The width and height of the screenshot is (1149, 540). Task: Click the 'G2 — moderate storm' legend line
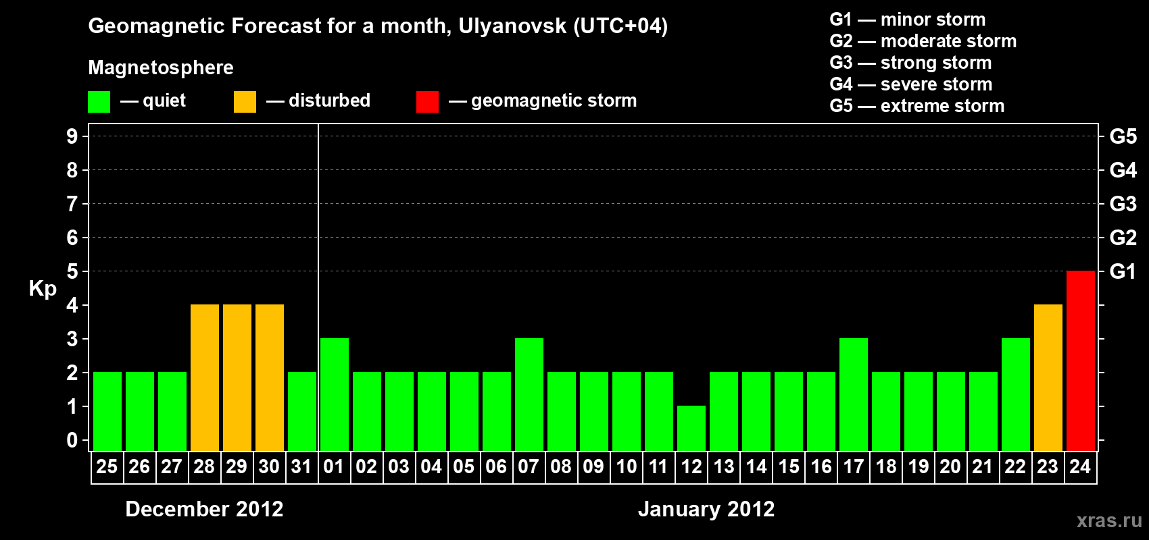[x=923, y=41]
